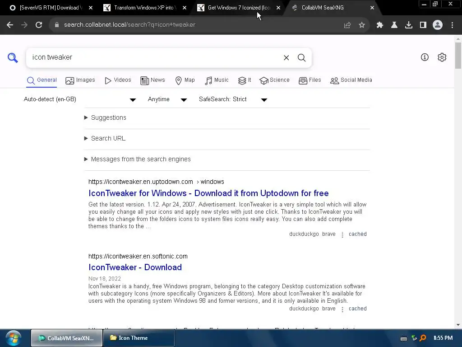The image size is (462, 347).
Task: Open SearXNG preferences gear
Action: pos(442,57)
